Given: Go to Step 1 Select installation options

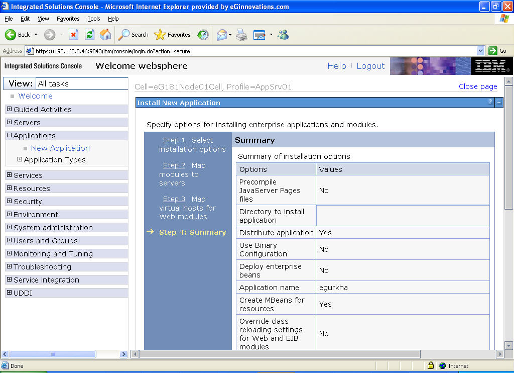Looking at the screenshot, I should tap(174, 140).
